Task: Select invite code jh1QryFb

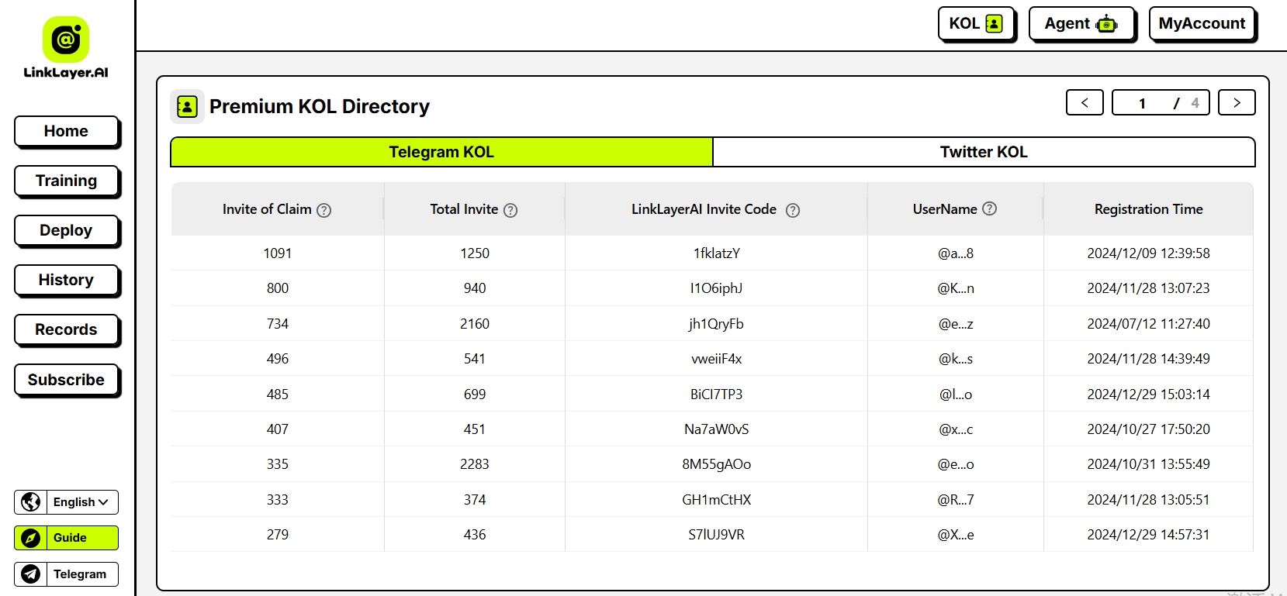Action: pos(717,324)
